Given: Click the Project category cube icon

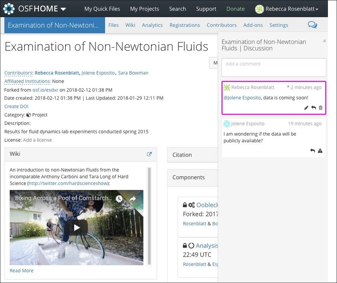Looking at the screenshot, I should click(x=28, y=115).
